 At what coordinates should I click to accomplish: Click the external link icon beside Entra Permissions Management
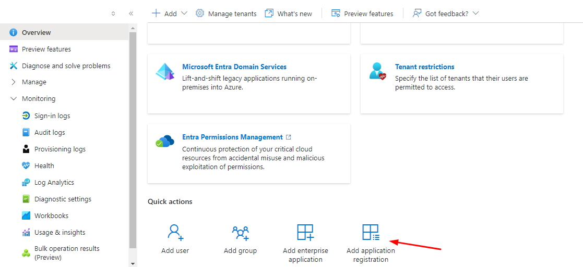click(x=289, y=137)
